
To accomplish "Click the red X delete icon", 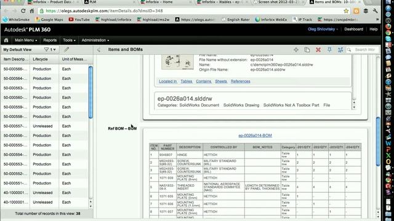I will (318, 50).
